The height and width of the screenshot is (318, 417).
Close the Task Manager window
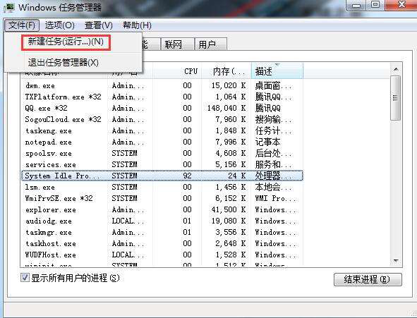(x=401, y=5)
